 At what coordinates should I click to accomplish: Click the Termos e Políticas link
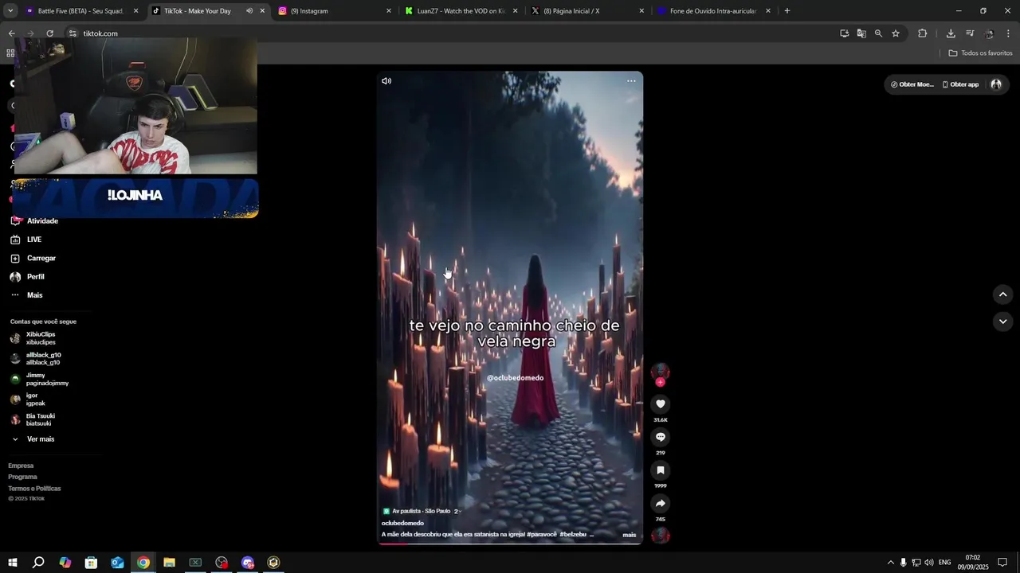tap(34, 489)
